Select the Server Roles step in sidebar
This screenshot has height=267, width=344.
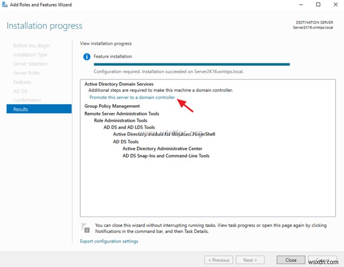pyautogui.click(x=26, y=73)
